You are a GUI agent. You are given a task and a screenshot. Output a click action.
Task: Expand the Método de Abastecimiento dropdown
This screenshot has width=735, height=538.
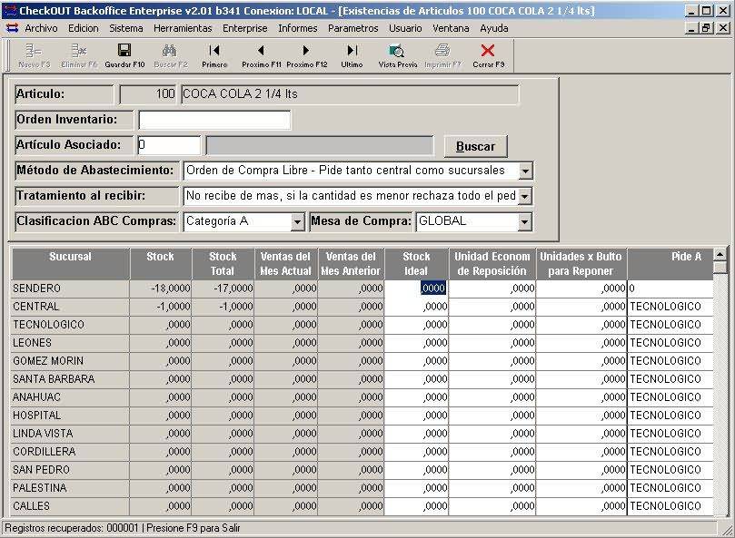pyautogui.click(x=525, y=171)
